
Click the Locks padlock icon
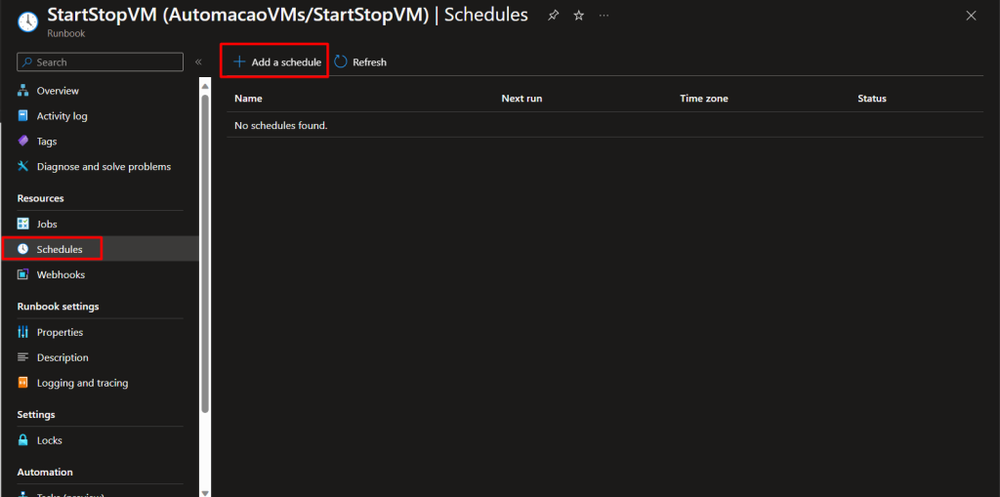point(23,440)
